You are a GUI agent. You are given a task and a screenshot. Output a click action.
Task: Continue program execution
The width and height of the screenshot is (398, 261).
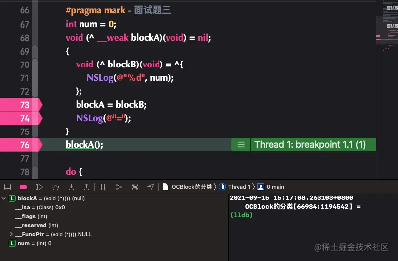coord(39,187)
